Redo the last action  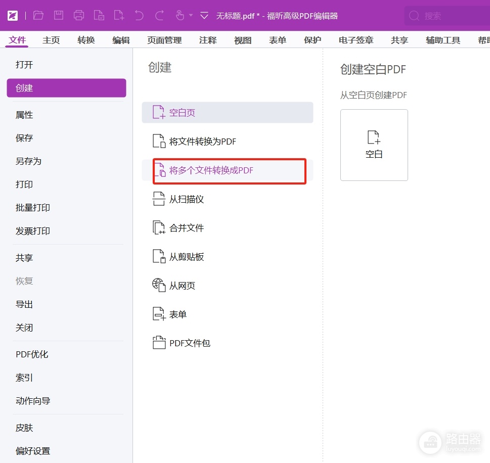click(159, 15)
